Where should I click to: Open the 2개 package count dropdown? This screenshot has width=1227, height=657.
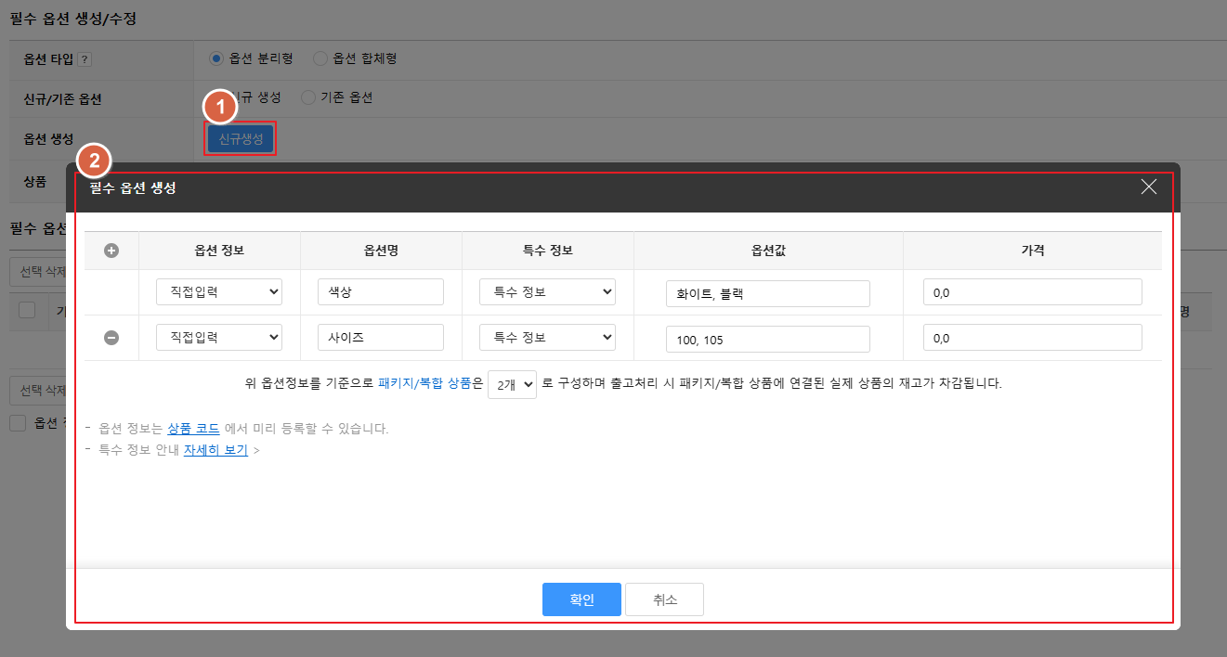512,383
